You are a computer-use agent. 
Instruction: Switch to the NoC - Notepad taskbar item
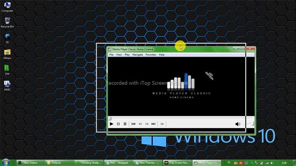coord(119,163)
